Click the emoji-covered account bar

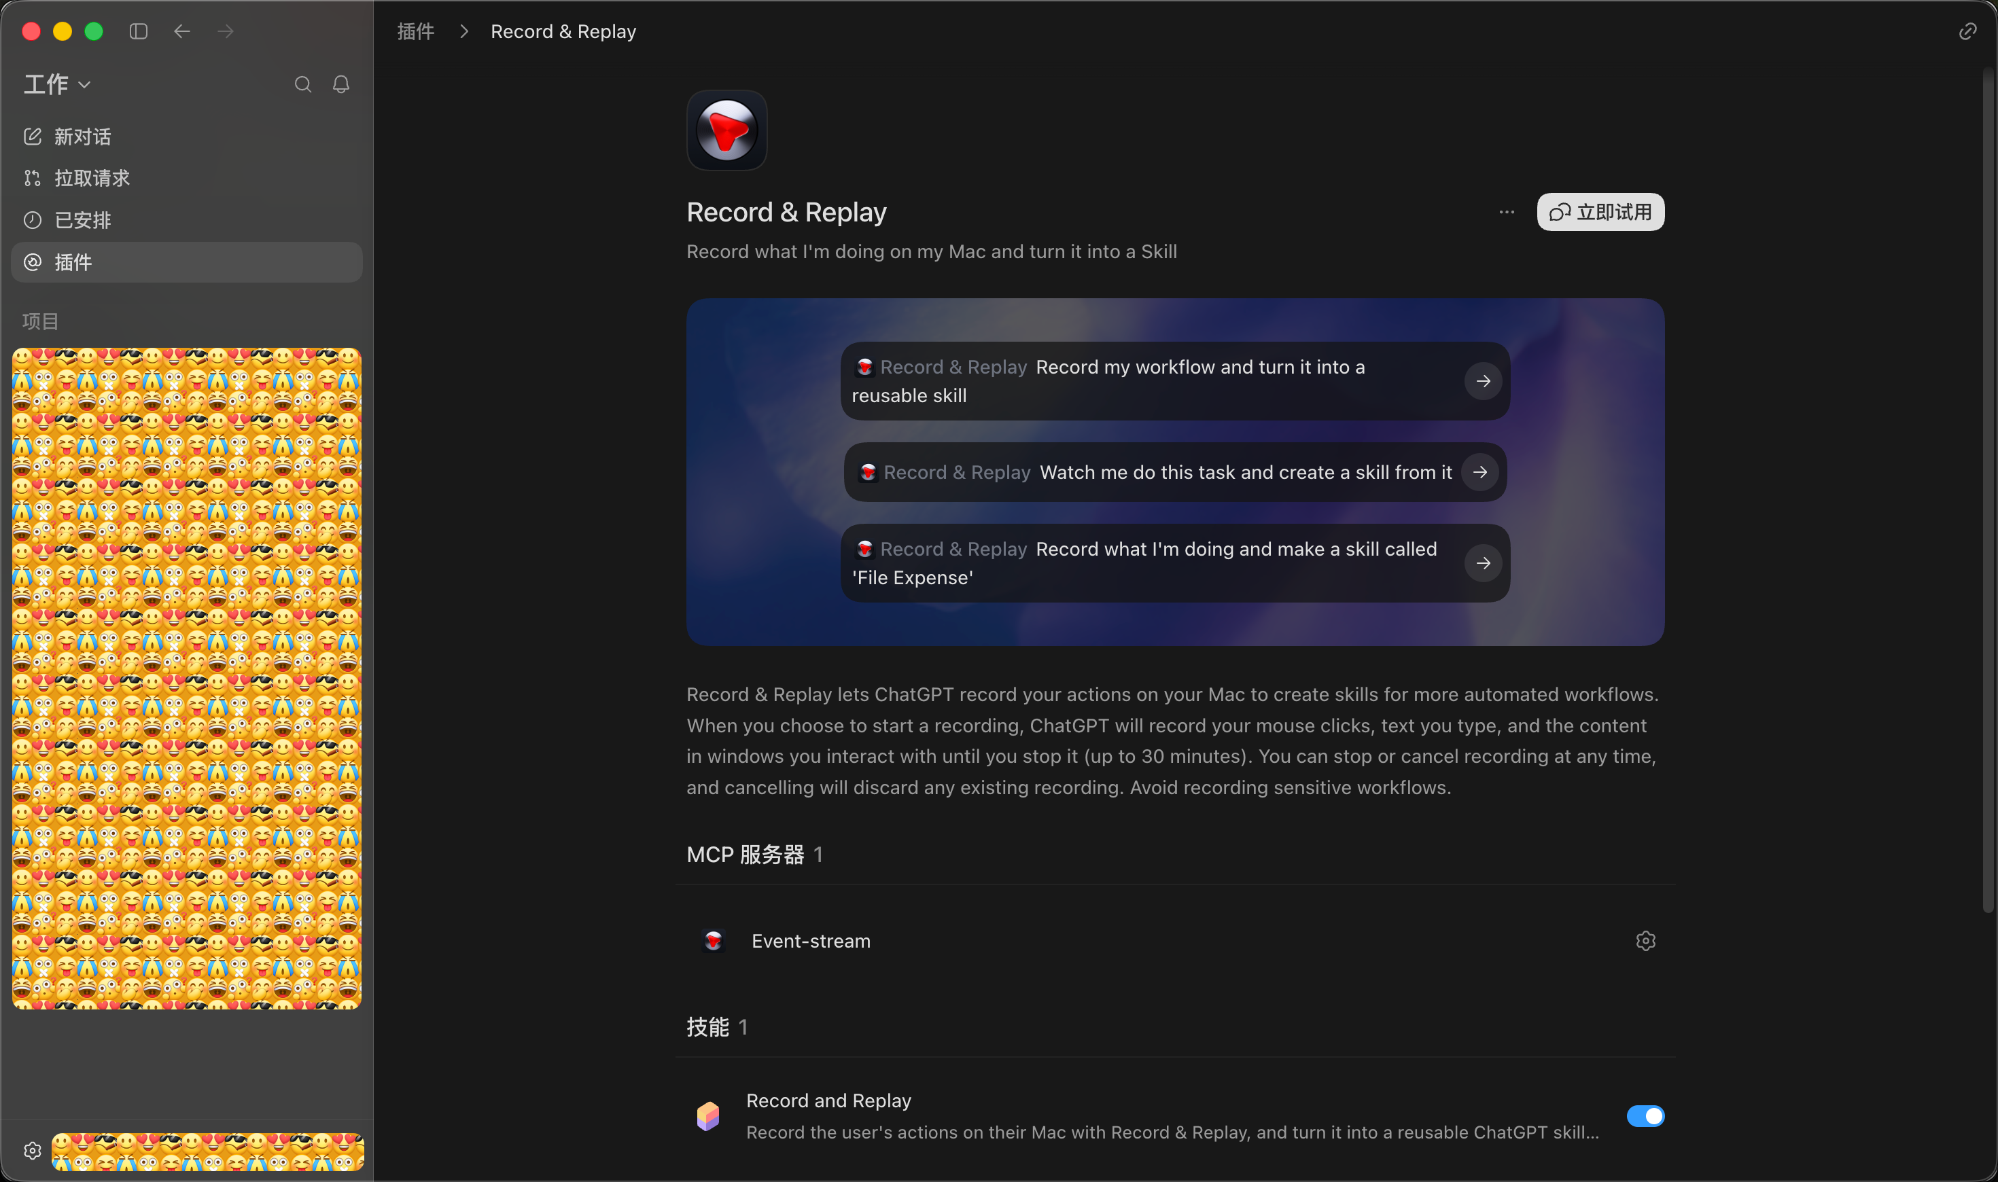click(207, 1151)
